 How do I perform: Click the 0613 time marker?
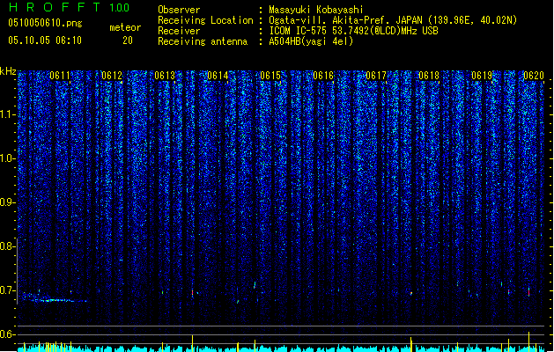pos(165,76)
